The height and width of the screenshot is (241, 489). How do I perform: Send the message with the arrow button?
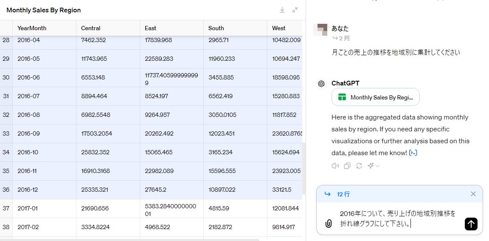471,224
